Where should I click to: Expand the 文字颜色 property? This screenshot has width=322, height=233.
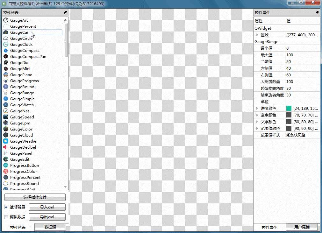(257, 122)
